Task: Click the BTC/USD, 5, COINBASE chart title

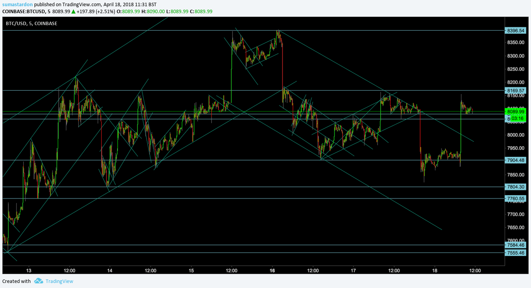Action: [x=31, y=24]
